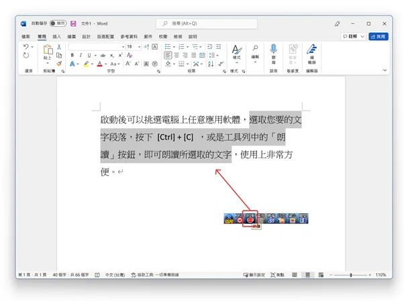Image resolution: width=404 pixels, height=301 pixels.
Task: Open the 檔案 (File) tab
Action: [x=26, y=37]
